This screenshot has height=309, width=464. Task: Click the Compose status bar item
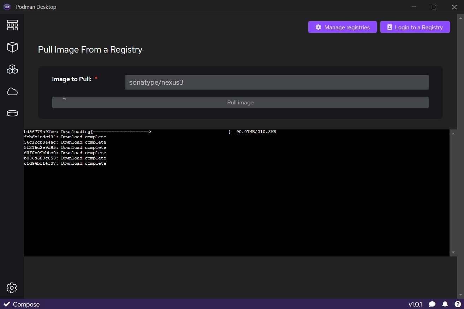coord(22,304)
